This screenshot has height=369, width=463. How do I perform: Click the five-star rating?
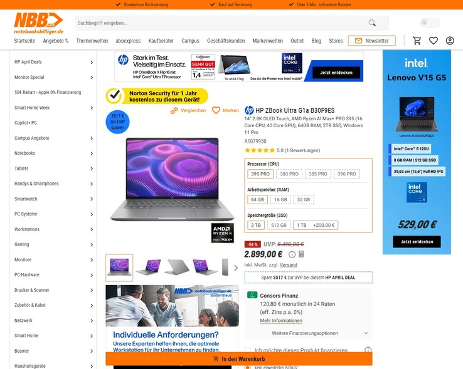(260, 150)
